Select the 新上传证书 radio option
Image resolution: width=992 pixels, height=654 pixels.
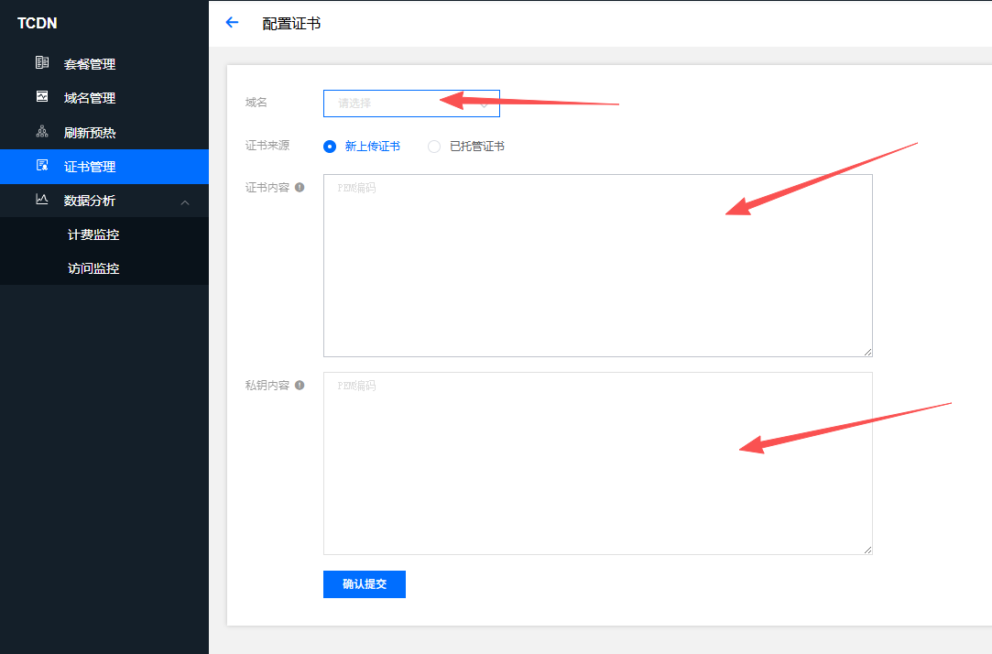coord(330,147)
